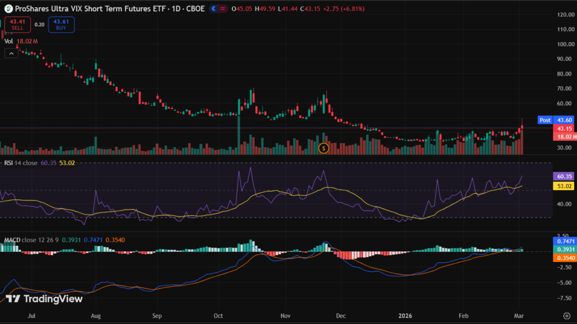Click the moon-shaped market session icon
Screen dimensions: 577x324
pos(214,9)
